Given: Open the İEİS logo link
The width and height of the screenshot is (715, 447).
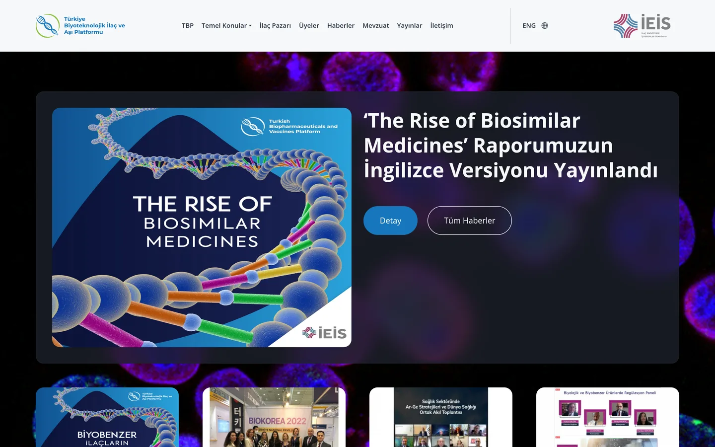Looking at the screenshot, I should (643, 26).
